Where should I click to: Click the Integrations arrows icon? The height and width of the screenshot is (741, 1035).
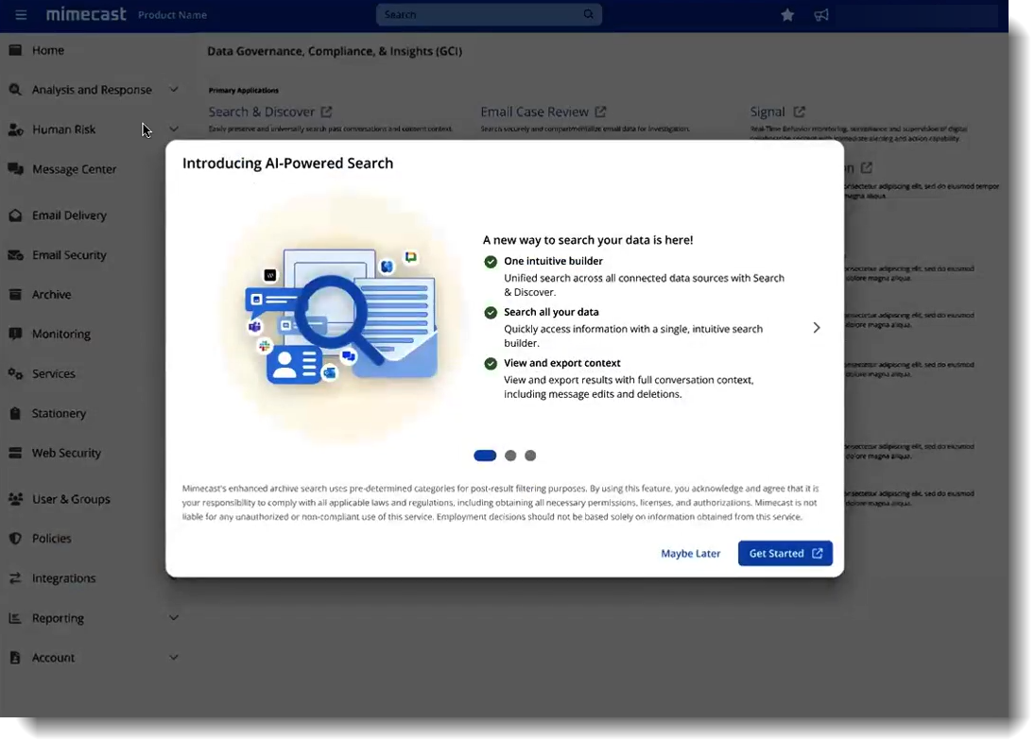click(15, 578)
